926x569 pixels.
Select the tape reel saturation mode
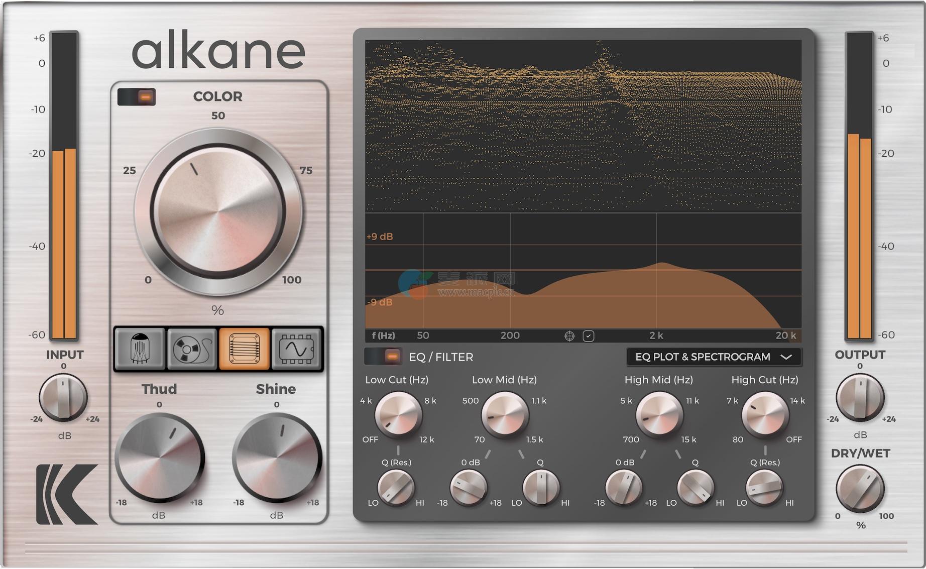(x=192, y=349)
